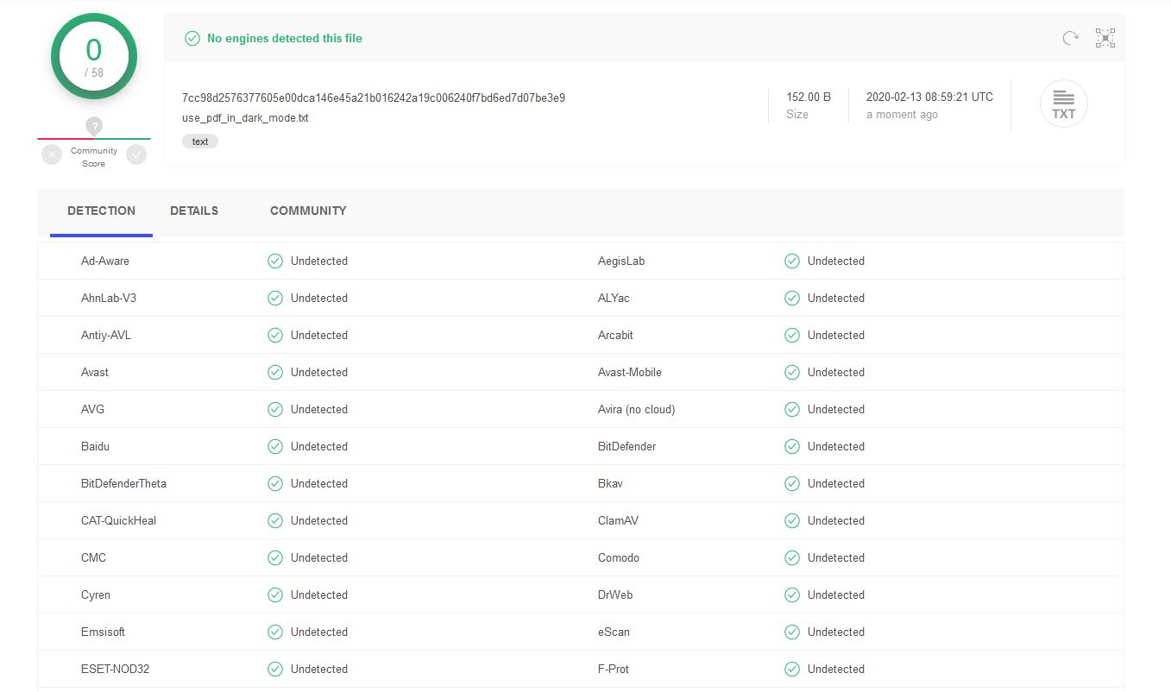Screen dimensions: 1171x692
Task: Click the 'text' tag chip
Action: click(x=200, y=142)
